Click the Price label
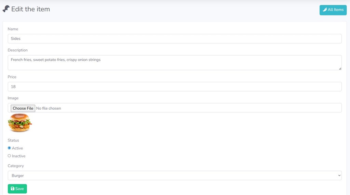Image resolution: width=350 pixels, height=195 pixels. coord(12,77)
